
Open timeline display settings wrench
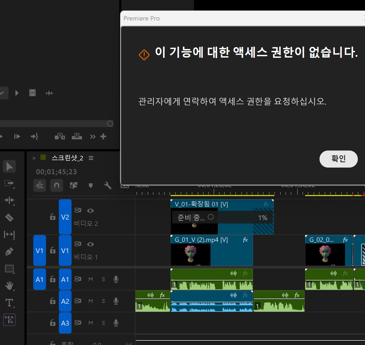click(x=107, y=185)
